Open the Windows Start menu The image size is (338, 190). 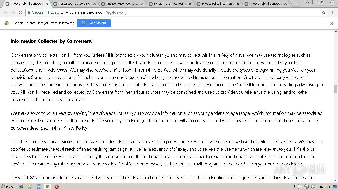click(7, 186)
